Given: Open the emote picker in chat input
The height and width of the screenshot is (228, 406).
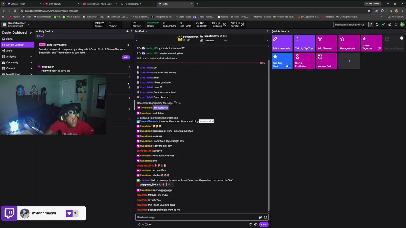Looking at the screenshot, I should [x=265, y=217].
